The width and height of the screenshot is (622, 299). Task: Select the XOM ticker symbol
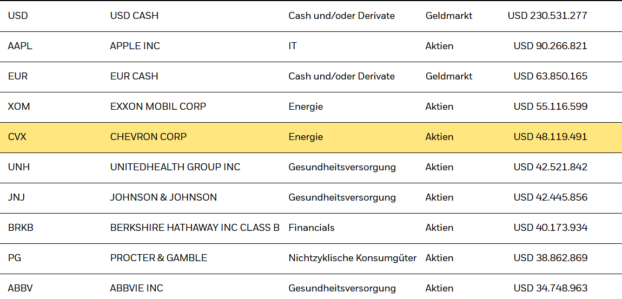19,107
